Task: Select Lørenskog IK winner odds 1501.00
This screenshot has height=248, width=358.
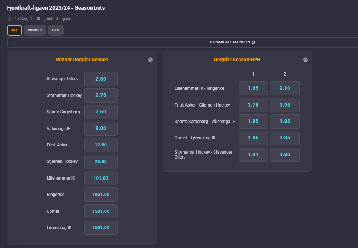Action: [101, 227]
